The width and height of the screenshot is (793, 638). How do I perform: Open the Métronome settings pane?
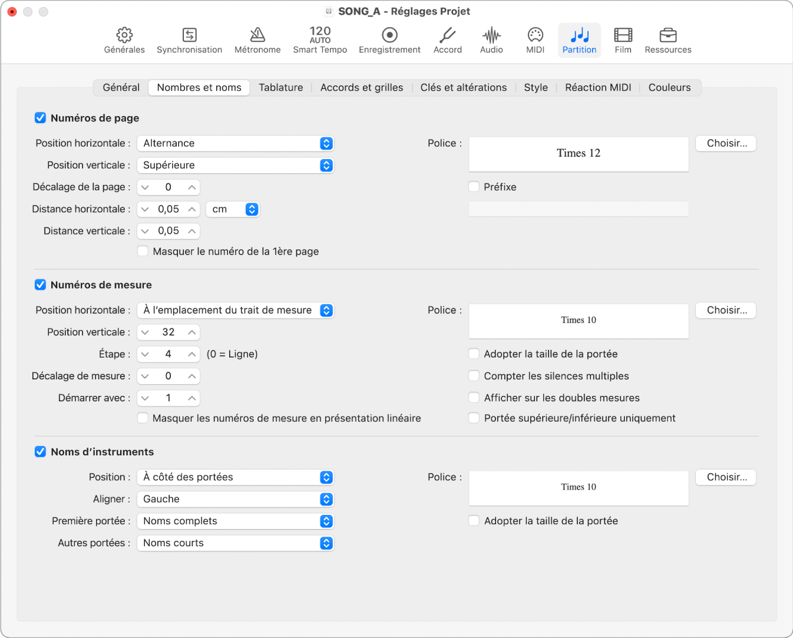257,40
